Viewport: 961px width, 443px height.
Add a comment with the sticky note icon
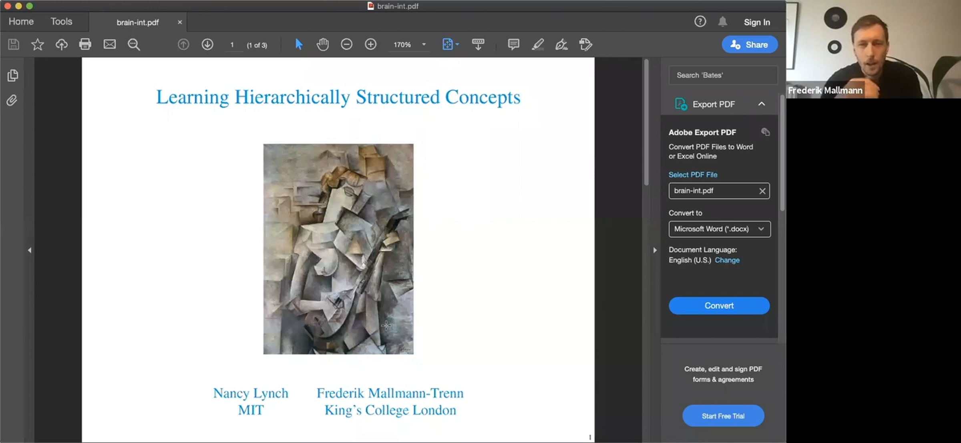(514, 44)
